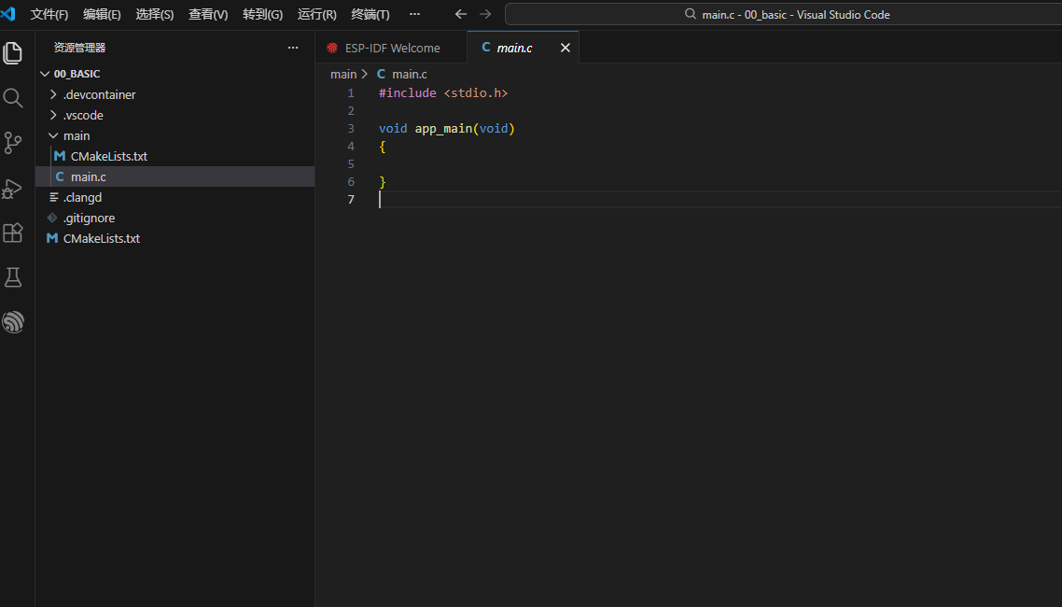Open the explorer panel more actions ellipsis
The width and height of the screenshot is (1062, 607).
click(293, 48)
